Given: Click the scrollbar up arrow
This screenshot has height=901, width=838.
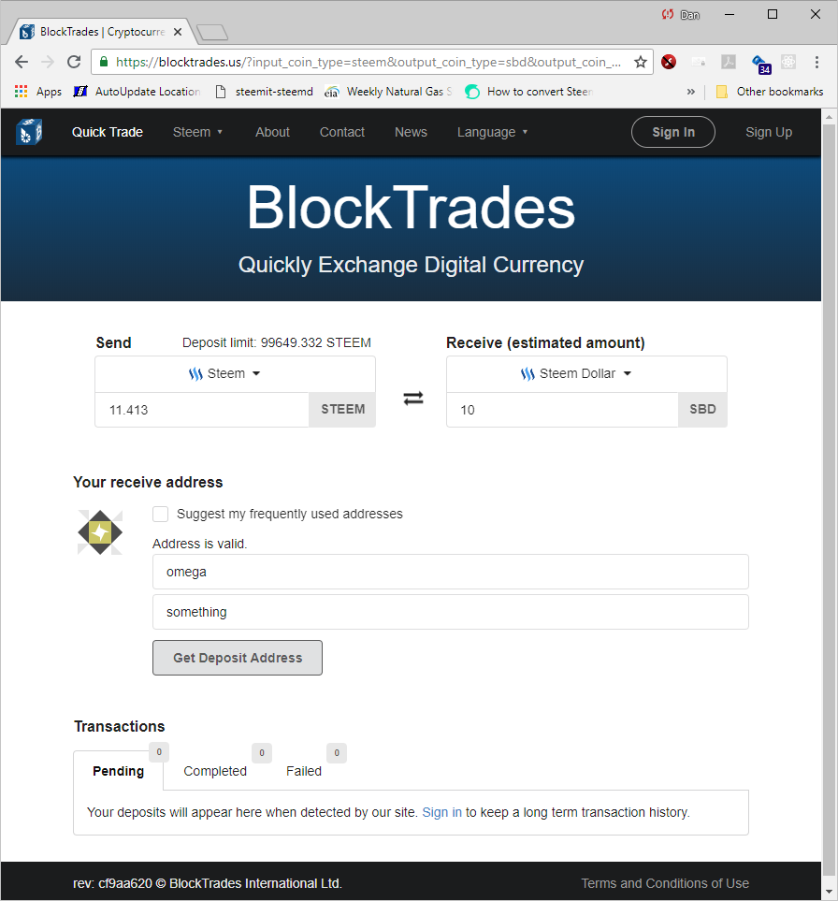Looking at the screenshot, I should click(x=829, y=117).
